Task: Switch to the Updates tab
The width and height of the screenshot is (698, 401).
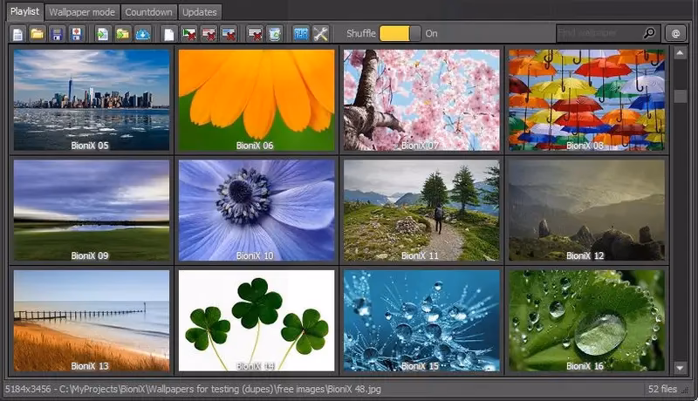Action: [x=200, y=12]
